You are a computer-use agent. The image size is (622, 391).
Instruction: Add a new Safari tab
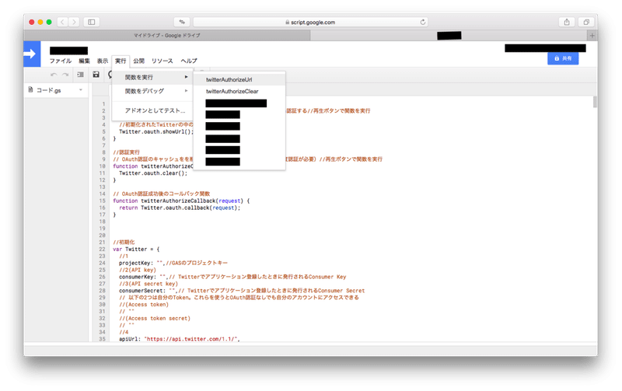(592, 36)
